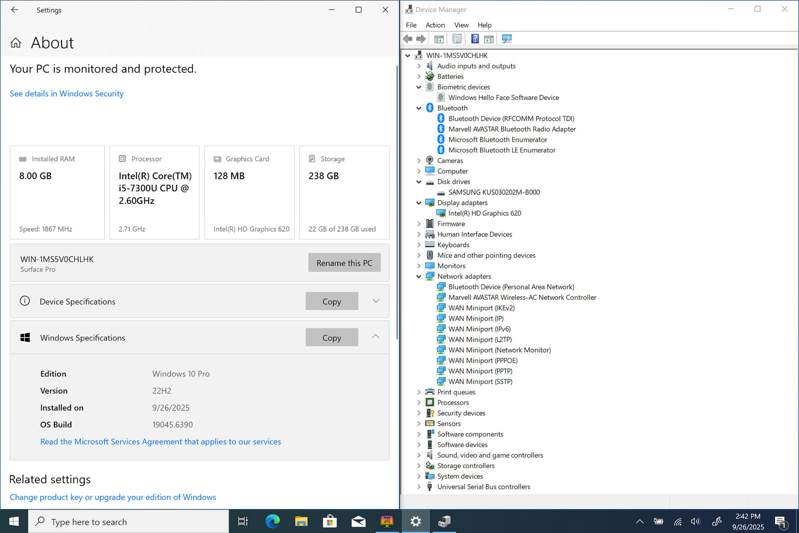Select Intel(R) HD Graphics 620 device

[x=484, y=213]
